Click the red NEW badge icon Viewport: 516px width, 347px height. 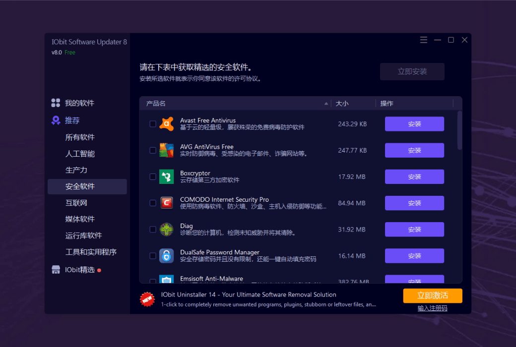click(x=147, y=299)
